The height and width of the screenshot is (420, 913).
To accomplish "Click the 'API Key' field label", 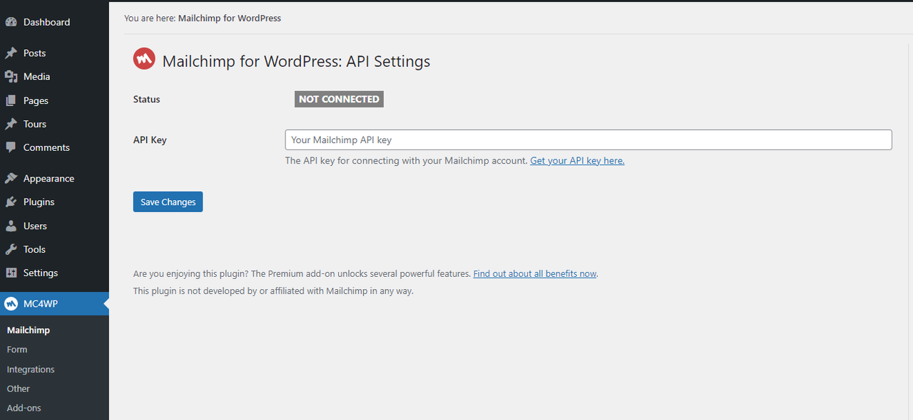I will click(150, 140).
